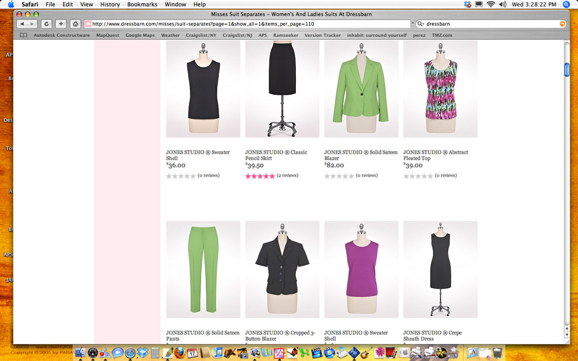
Task: Open the green Solid Sateen Blazer image
Action: 361,89
